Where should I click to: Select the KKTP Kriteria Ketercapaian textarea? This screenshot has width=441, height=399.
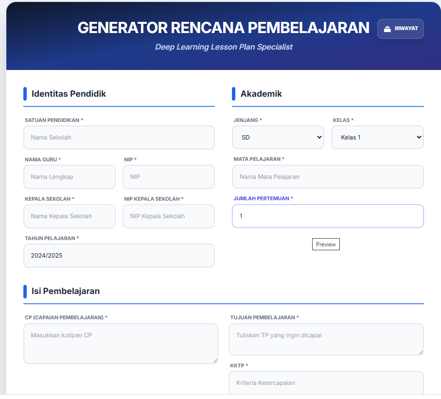point(326,383)
